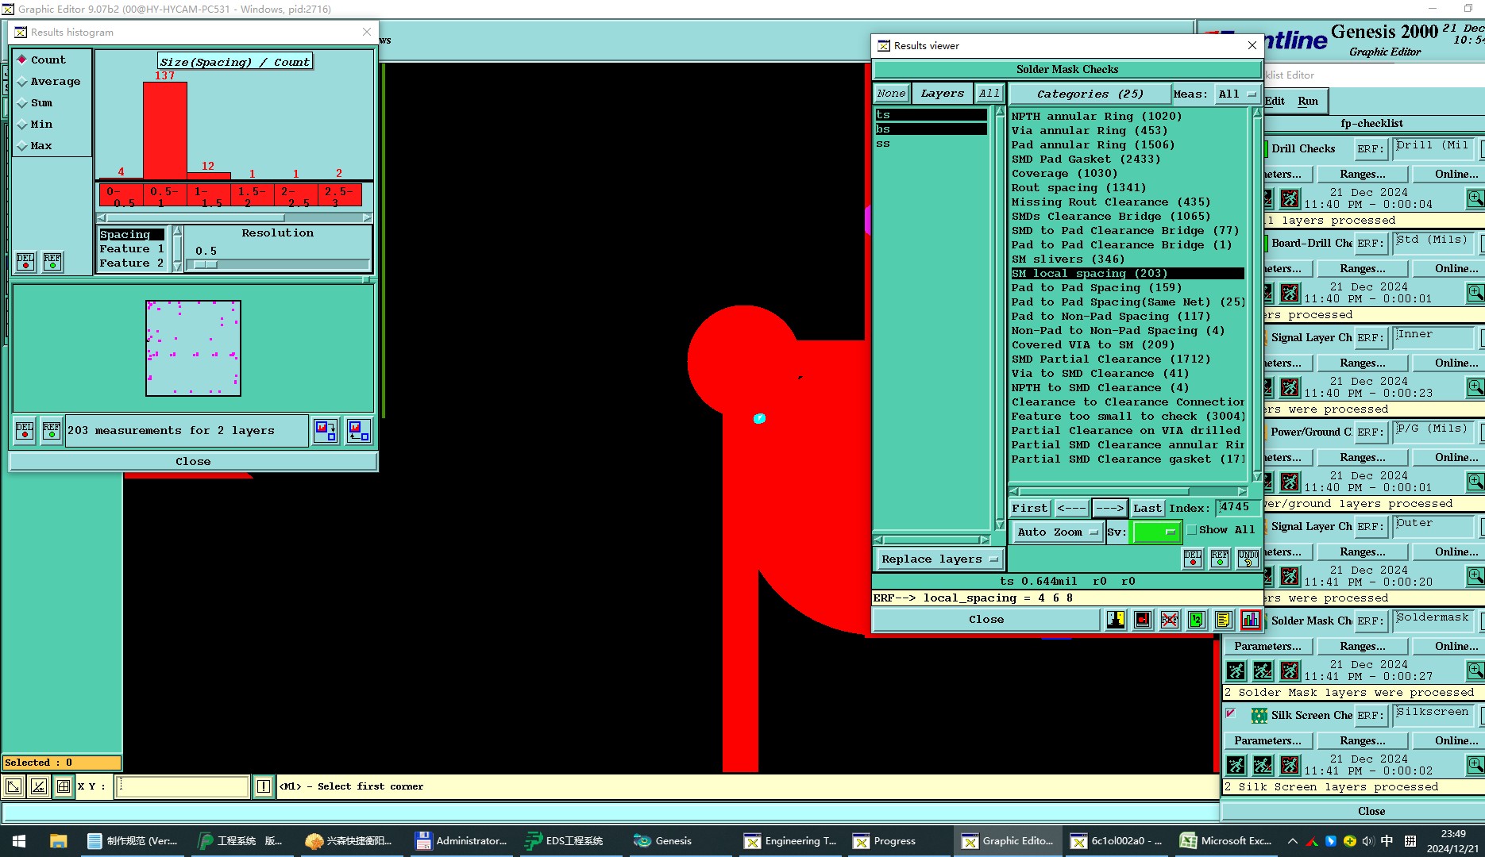Click the Last navigation button

point(1147,508)
